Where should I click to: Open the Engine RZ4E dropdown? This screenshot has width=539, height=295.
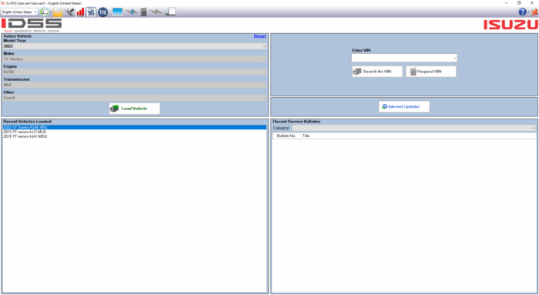[135, 72]
